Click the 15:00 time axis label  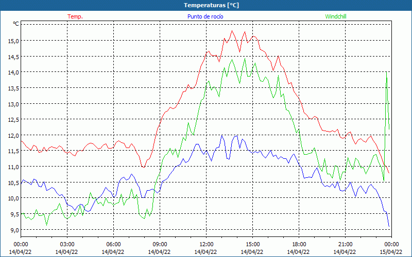252,245
